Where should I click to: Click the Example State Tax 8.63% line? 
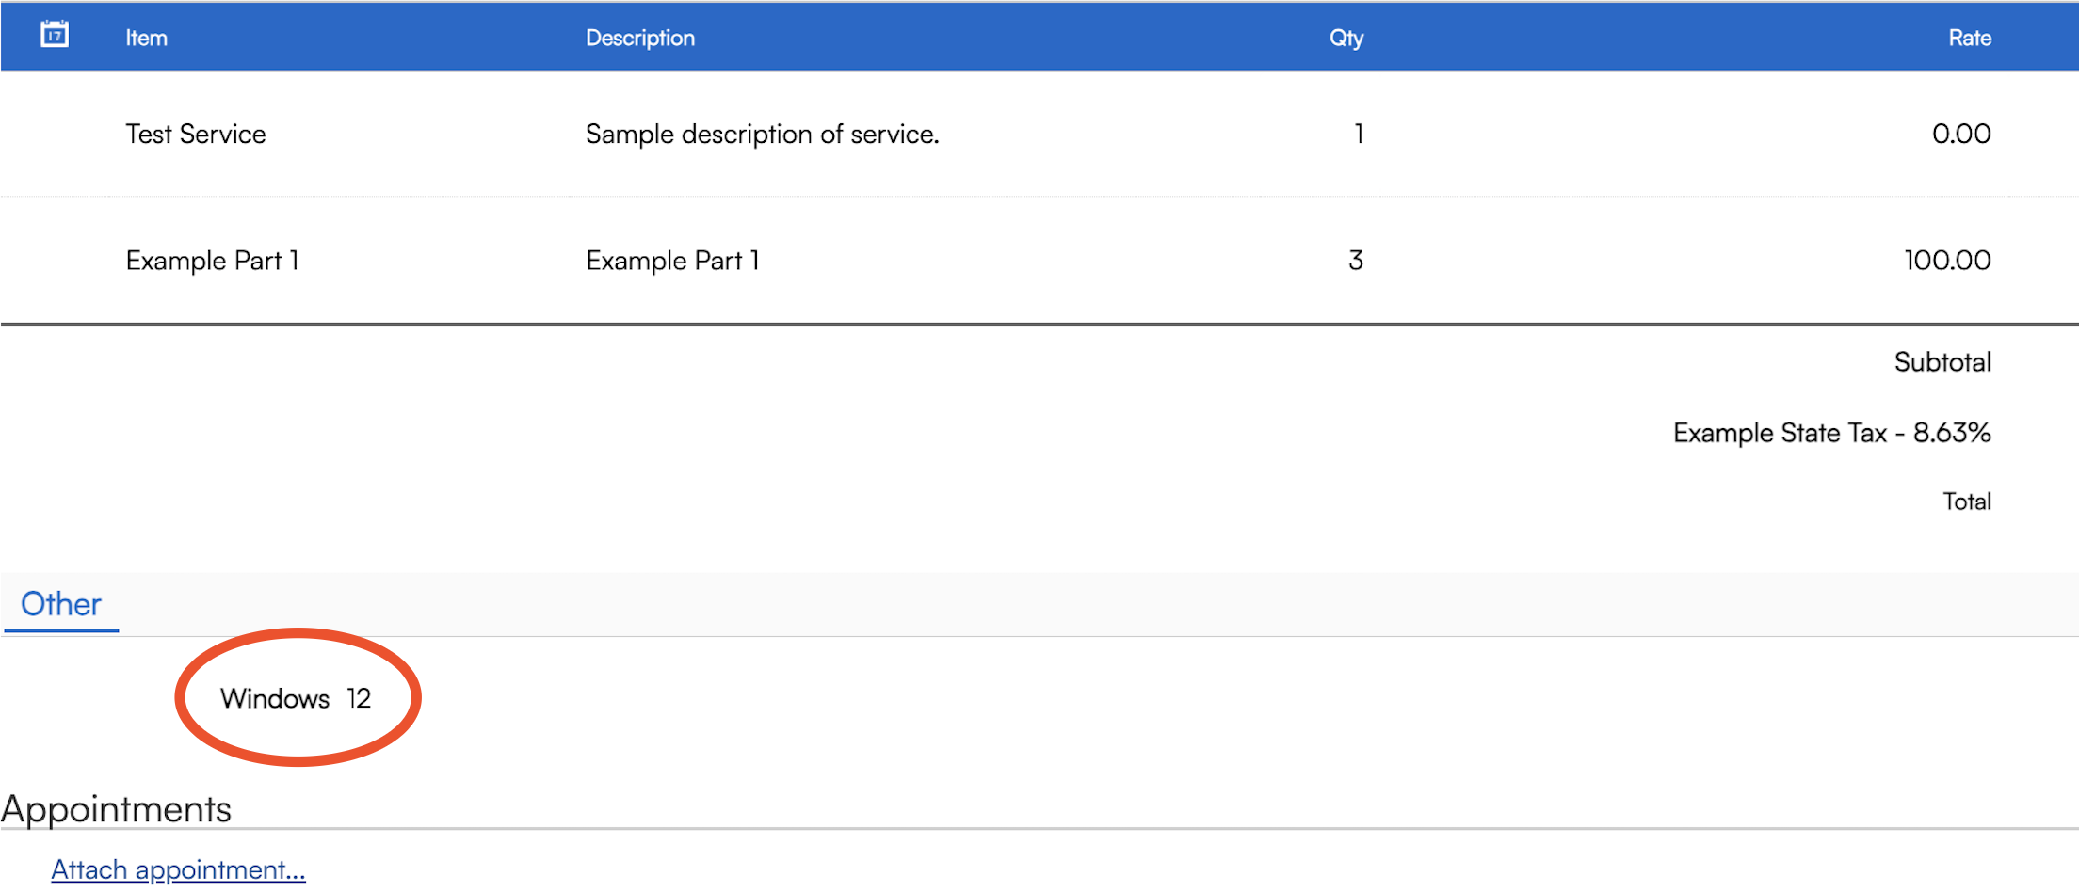(x=1831, y=433)
